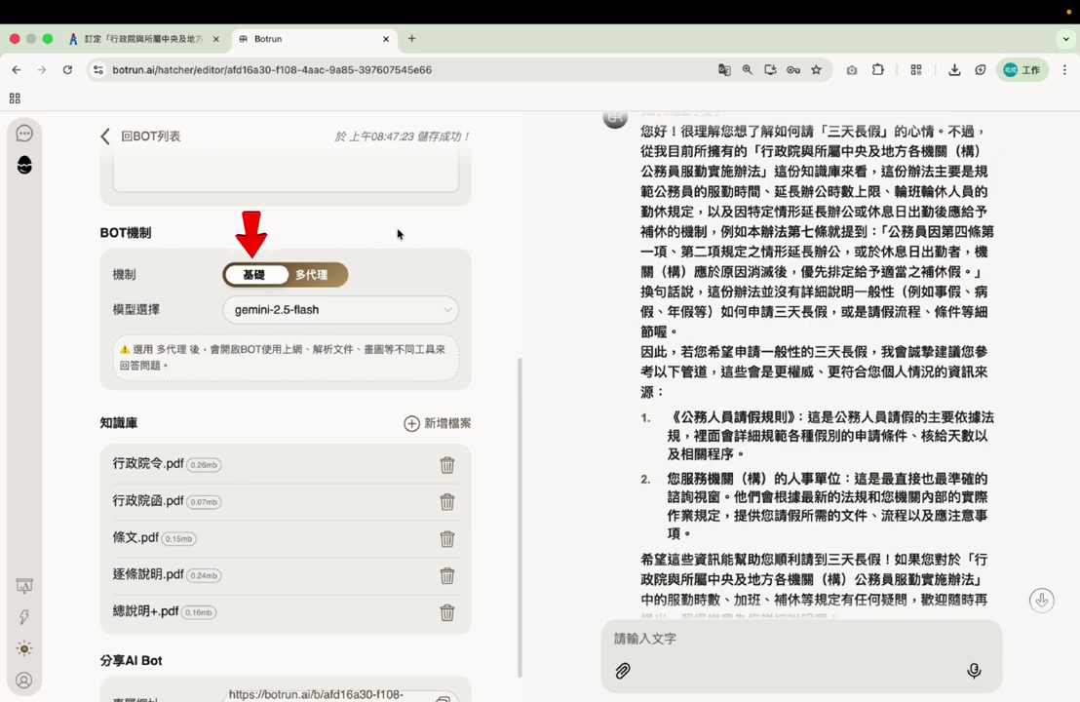The width and height of the screenshot is (1080, 702).
Task: Open the browser downloads icon
Action: point(954,69)
